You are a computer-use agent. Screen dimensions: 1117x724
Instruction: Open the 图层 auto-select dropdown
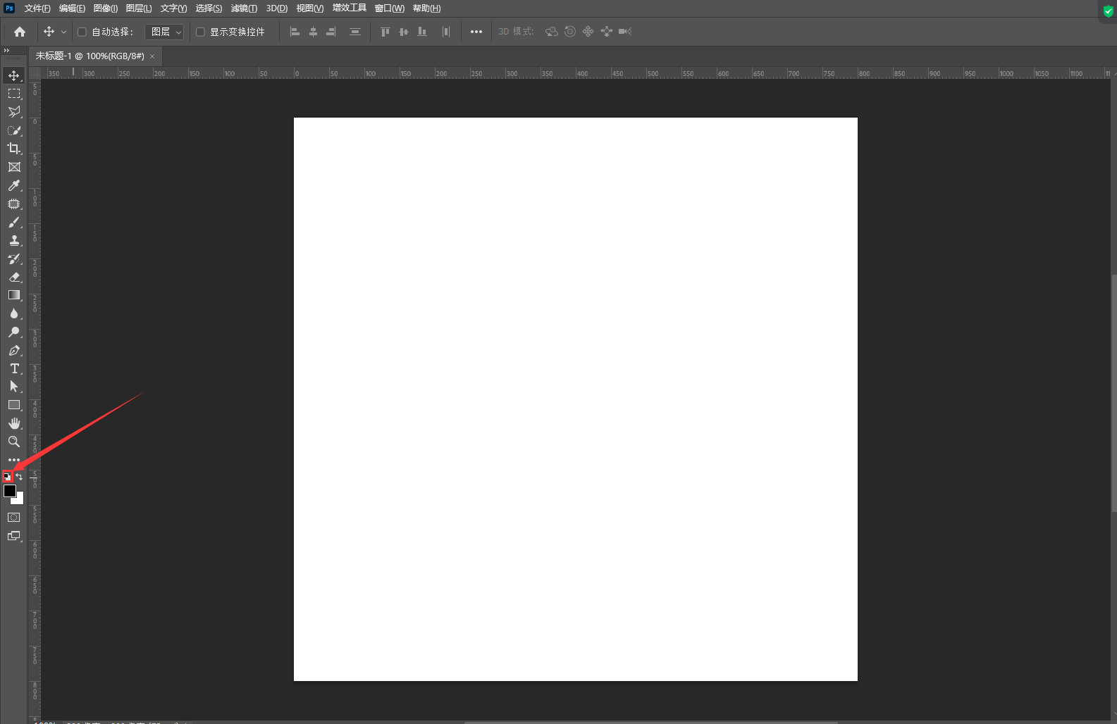pyautogui.click(x=164, y=32)
